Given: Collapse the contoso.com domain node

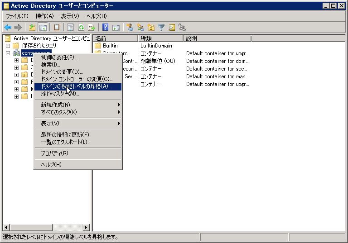Looking at the screenshot, I should (8, 53).
